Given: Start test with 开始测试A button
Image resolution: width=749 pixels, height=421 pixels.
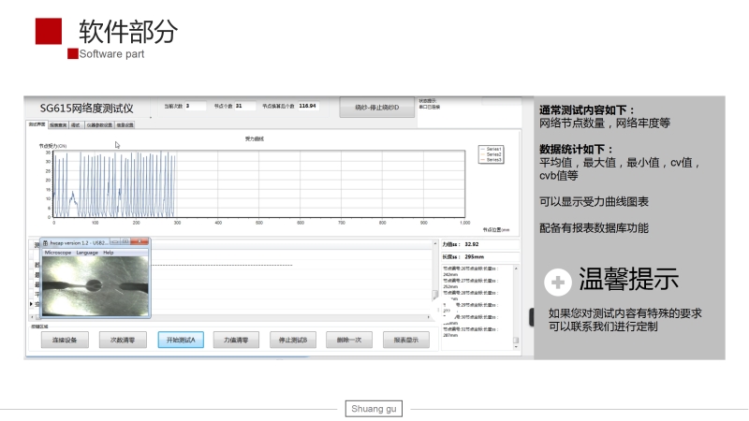Looking at the screenshot, I should pyautogui.click(x=181, y=340).
